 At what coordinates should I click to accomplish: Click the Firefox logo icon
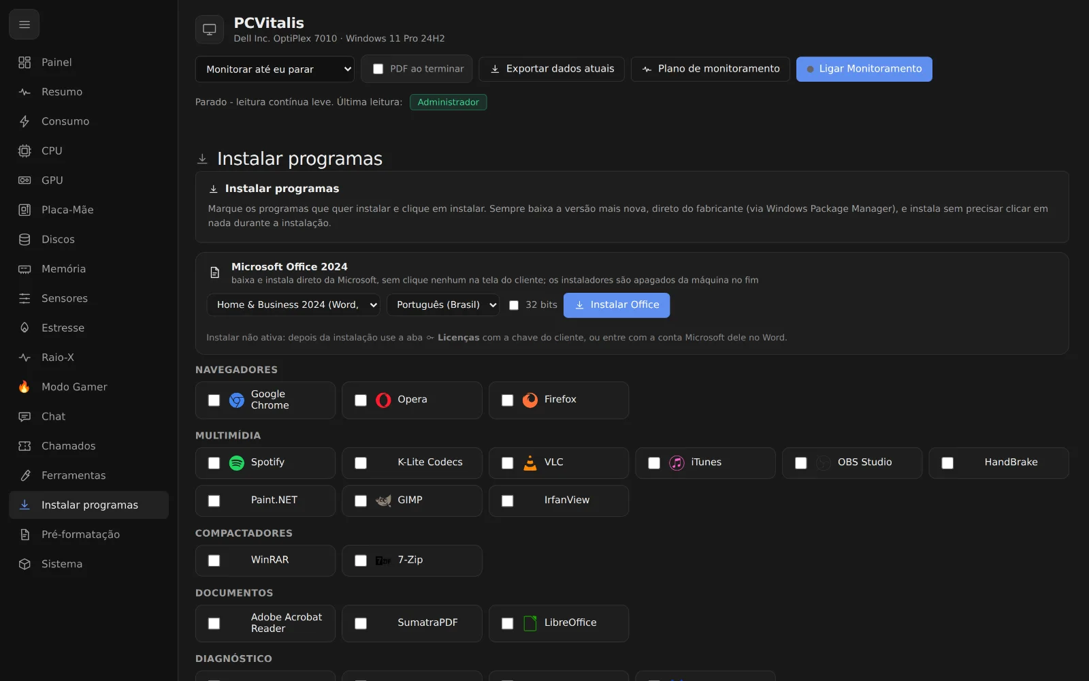tap(530, 400)
